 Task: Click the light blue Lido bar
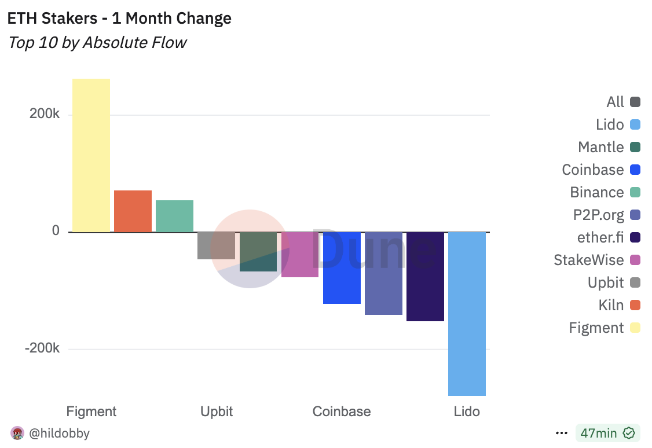(467, 314)
